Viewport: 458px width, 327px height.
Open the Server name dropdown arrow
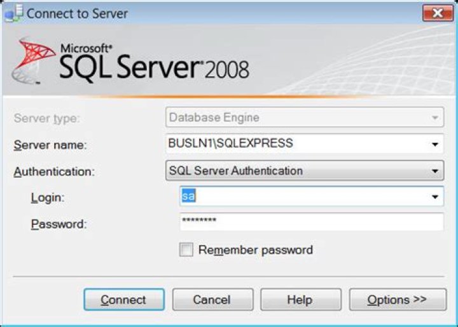(434, 145)
